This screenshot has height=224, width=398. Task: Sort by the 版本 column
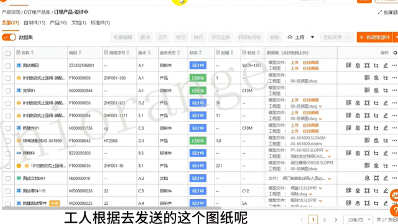pos(149,52)
